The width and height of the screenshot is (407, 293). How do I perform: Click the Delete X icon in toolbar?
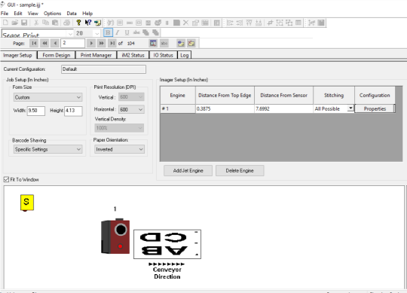(x=185, y=23)
